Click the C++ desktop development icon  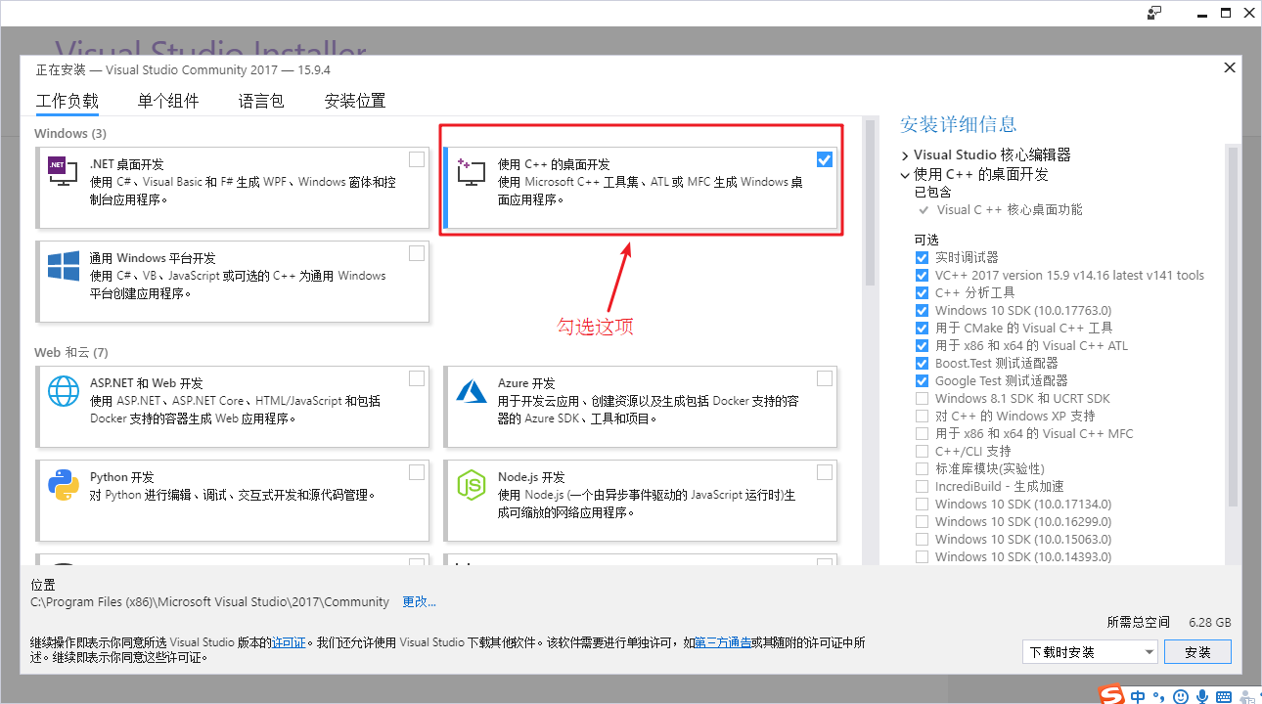point(471,172)
